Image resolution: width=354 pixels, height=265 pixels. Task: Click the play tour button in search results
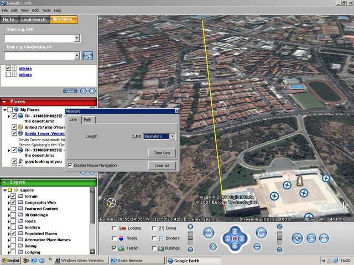point(84,91)
